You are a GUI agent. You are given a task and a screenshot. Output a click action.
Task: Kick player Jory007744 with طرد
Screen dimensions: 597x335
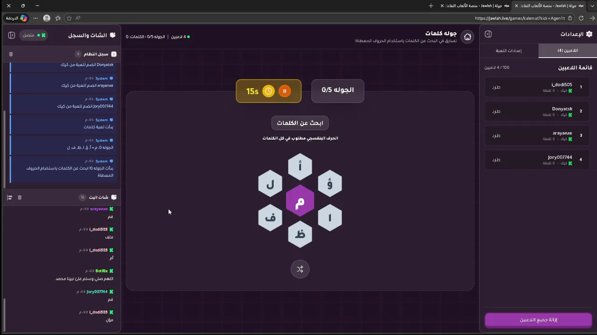(496, 160)
